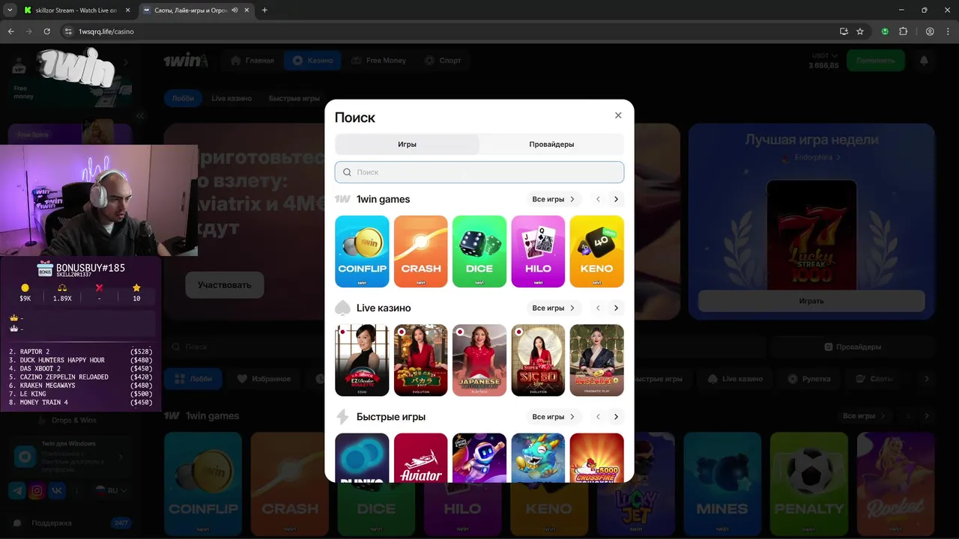Select the Игры tab in search dialog
959x539 pixels.
[x=407, y=144]
